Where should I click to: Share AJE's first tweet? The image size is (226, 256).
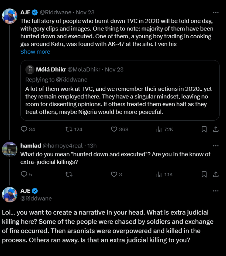coord(216,129)
